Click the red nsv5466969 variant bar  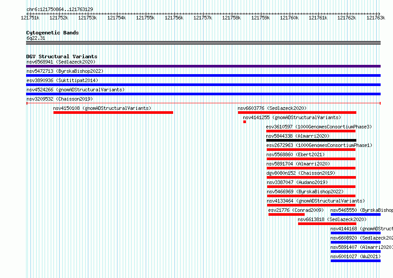coord(311,196)
